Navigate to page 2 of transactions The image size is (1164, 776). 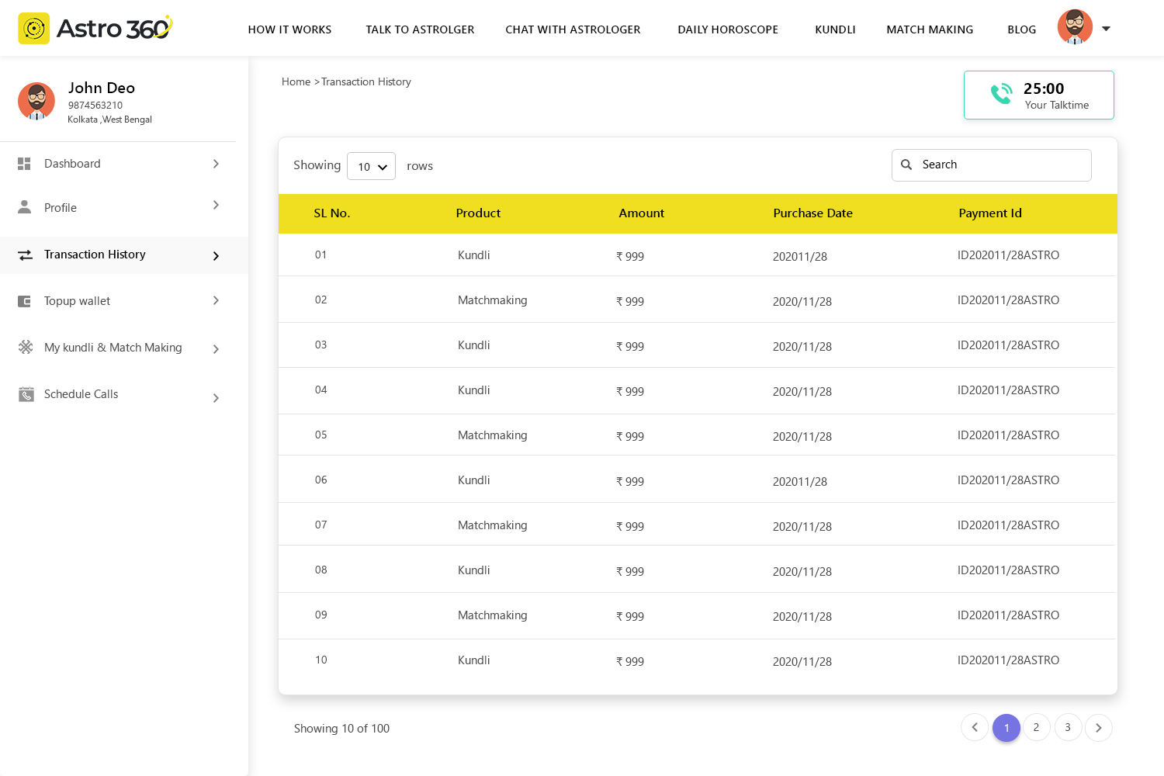click(x=1036, y=728)
